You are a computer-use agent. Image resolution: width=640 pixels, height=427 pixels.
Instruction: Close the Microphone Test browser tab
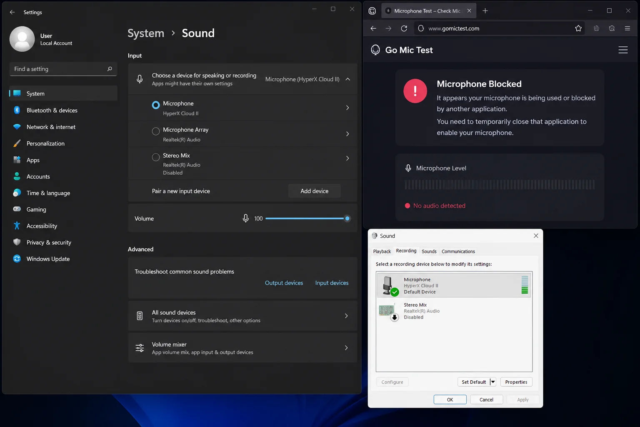point(469,11)
